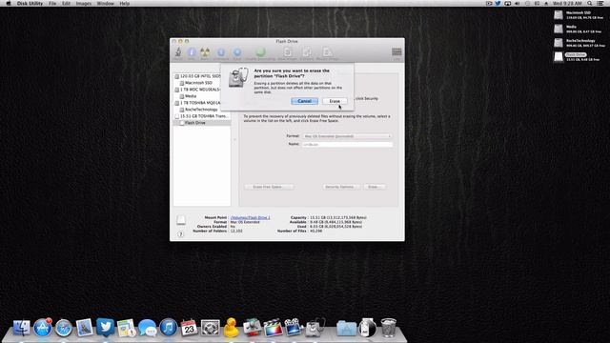Open Calendar from the dock

click(190, 328)
